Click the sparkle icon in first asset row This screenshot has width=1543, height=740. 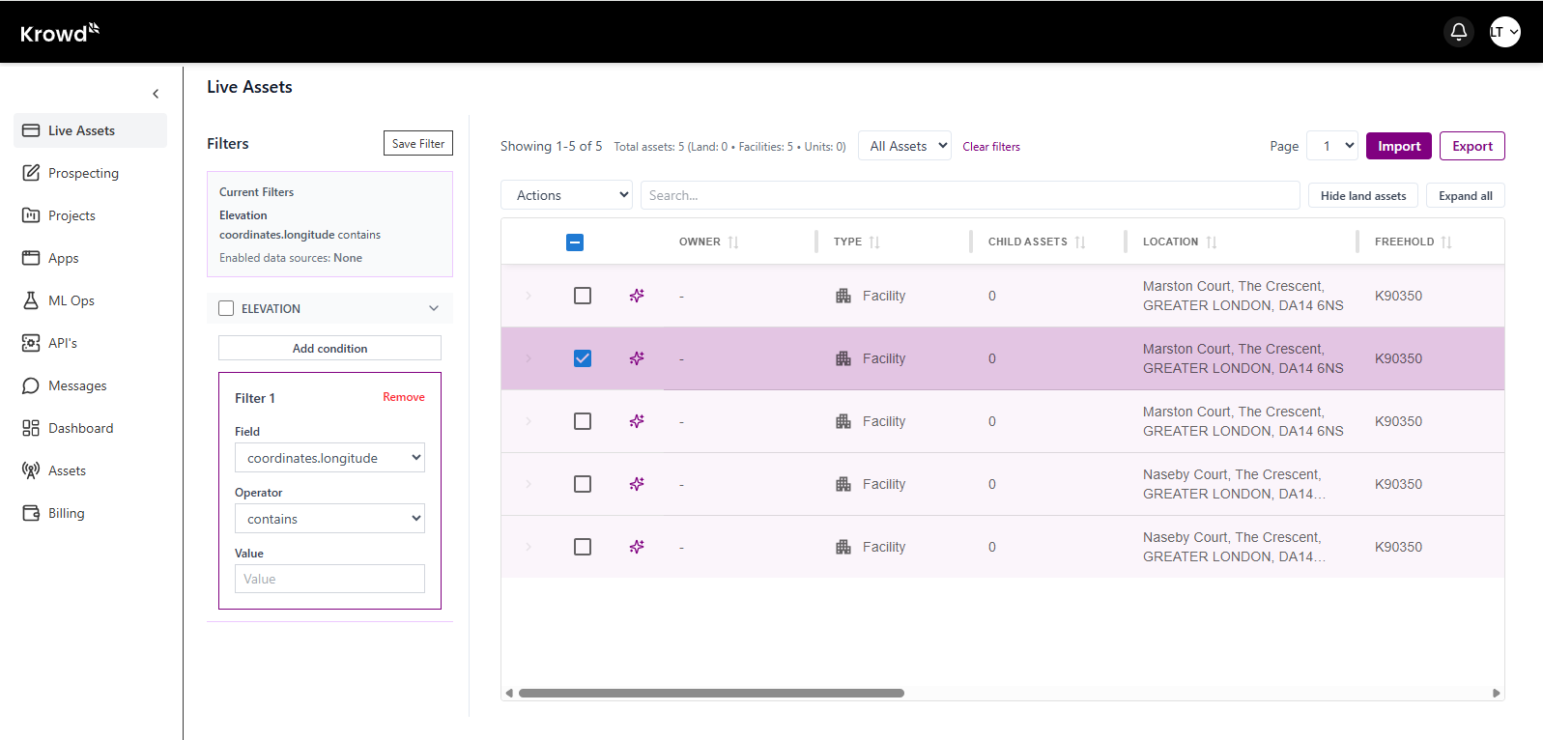pos(637,296)
